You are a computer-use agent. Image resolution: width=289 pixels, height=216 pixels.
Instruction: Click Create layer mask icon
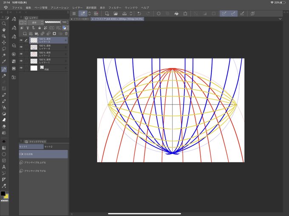(x=54, y=33)
